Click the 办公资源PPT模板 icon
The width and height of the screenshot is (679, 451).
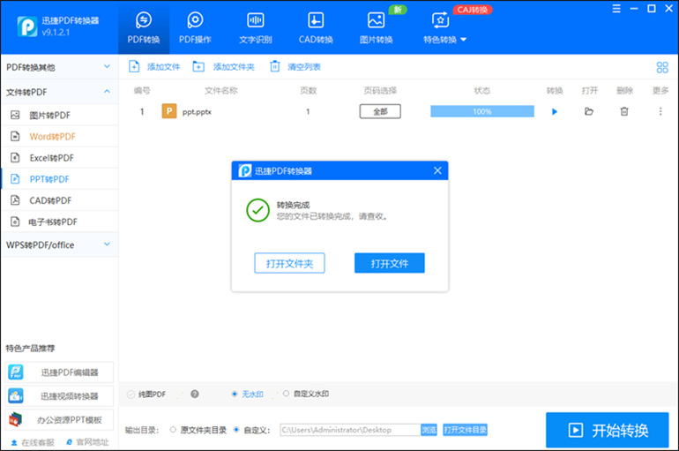point(16,419)
